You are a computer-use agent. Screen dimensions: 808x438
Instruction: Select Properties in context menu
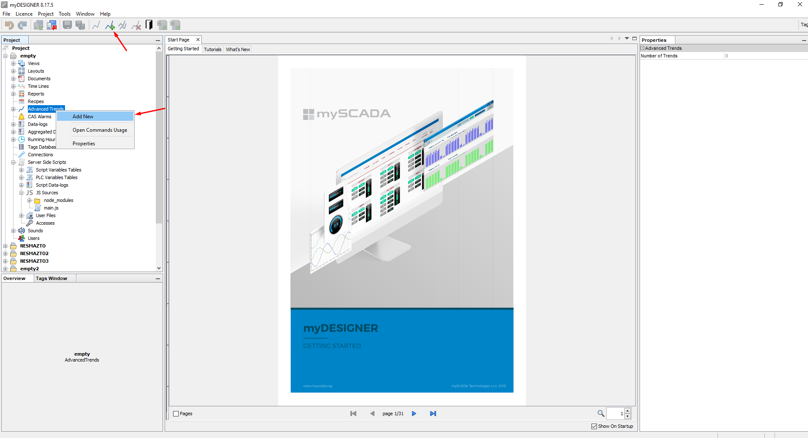[95, 144]
